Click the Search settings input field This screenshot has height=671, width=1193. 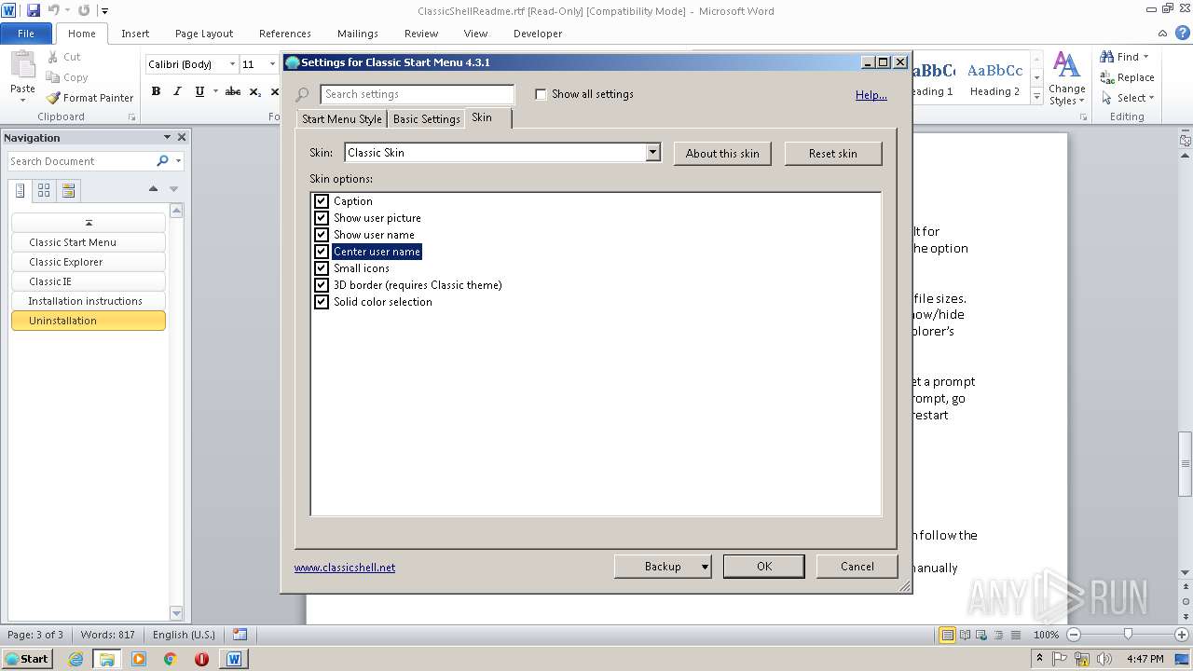tap(418, 94)
